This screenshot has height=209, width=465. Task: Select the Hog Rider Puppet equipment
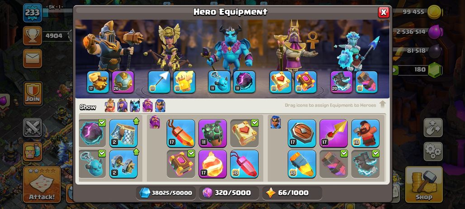pyautogui.click(x=365, y=133)
